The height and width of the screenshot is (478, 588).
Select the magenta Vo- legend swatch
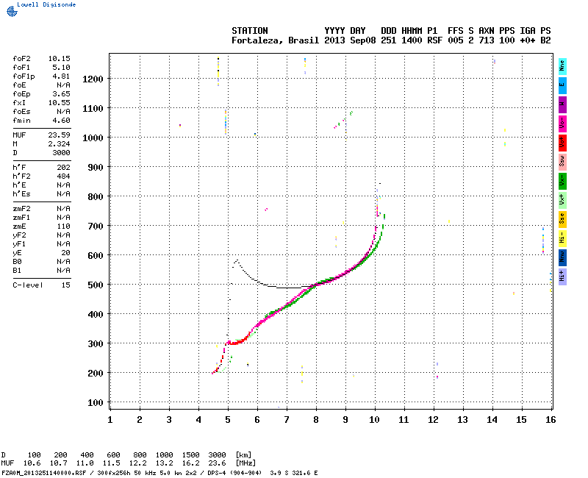562,124
